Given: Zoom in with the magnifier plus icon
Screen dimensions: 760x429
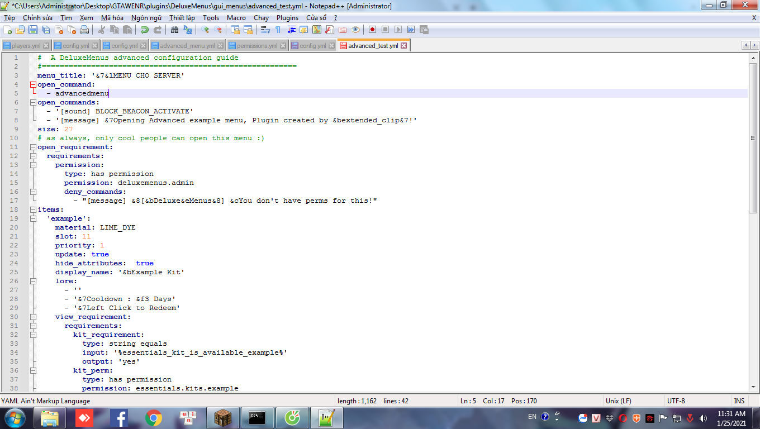Looking at the screenshot, I should click(204, 30).
